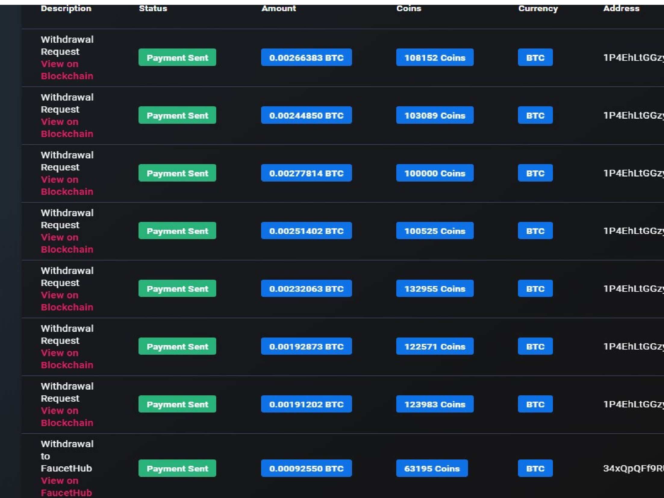This screenshot has width=664, height=498.
Task: Click the 34xQpQFf9R address text
Action: point(634,468)
